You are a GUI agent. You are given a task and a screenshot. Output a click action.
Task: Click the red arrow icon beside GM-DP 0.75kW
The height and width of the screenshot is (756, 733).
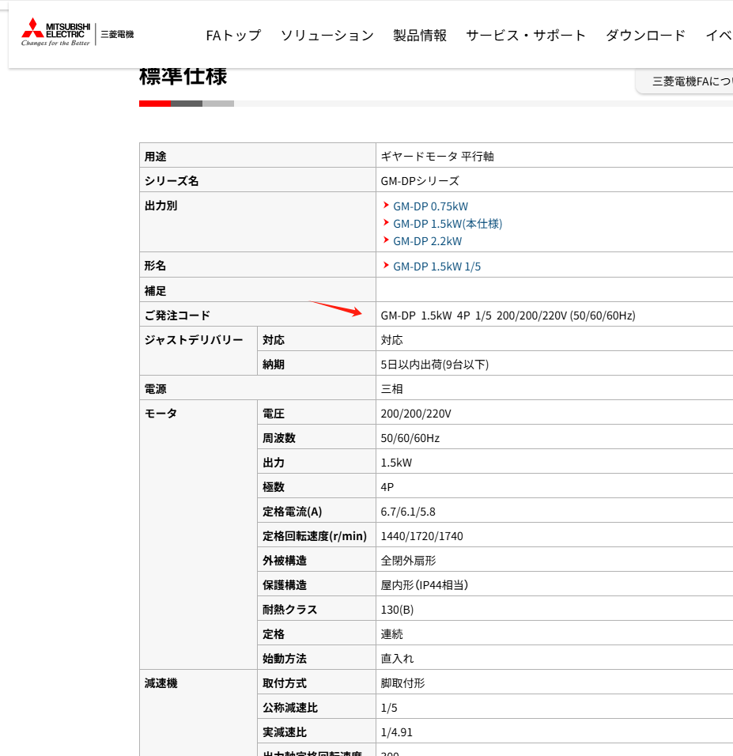point(387,206)
